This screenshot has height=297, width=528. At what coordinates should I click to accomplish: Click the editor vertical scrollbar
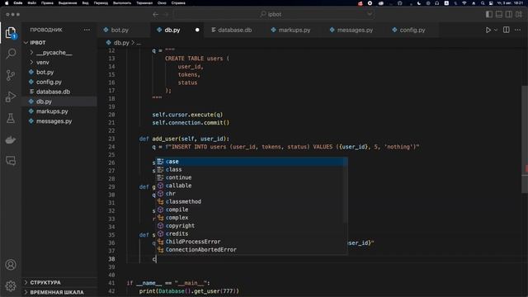[x=525, y=139]
